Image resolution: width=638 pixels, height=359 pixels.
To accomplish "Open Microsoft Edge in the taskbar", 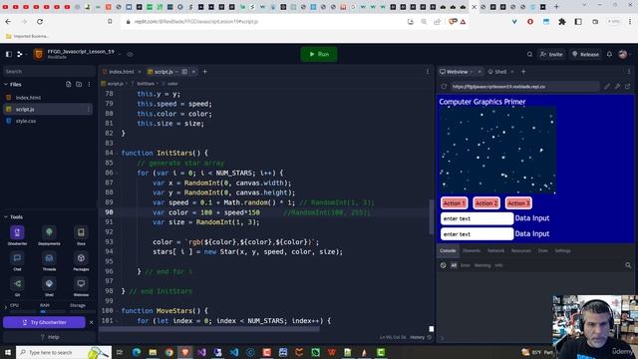I will [137, 352].
